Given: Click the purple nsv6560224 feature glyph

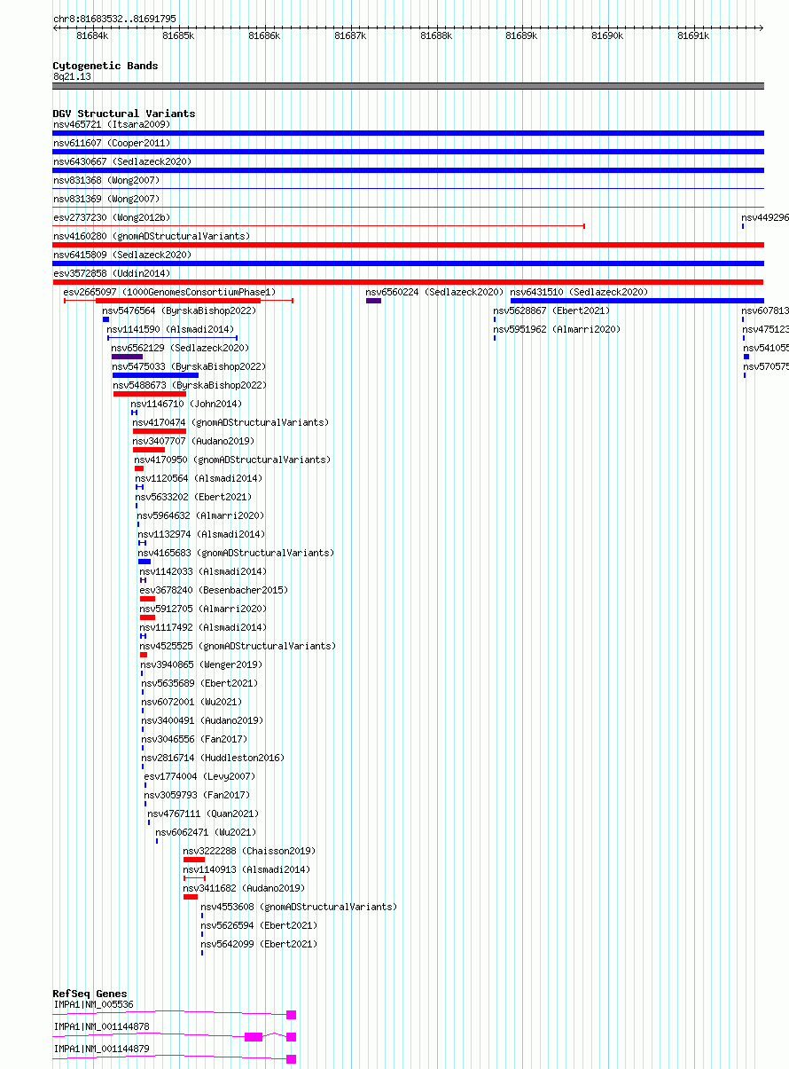Looking at the screenshot, I should (373, 301).
